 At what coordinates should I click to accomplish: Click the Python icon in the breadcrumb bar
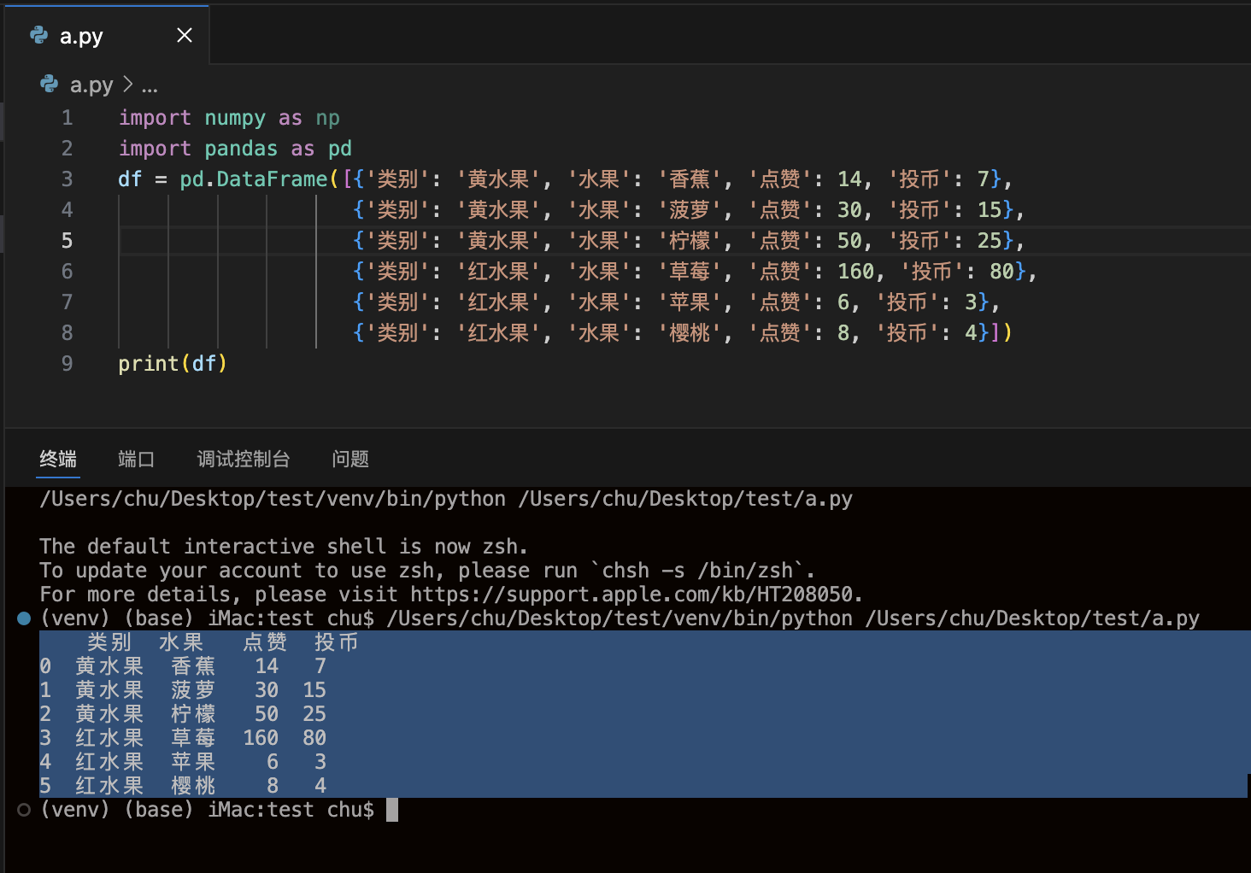click(50, 85)
